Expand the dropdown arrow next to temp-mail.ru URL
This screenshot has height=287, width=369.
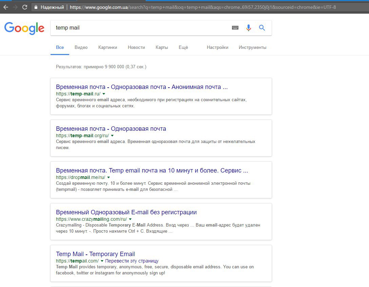[x=104, y=94]
